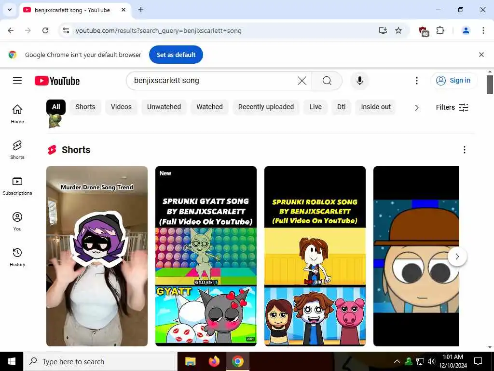Screen dimensions: 494x371
Task: Open Firefox from the taskbar
Action: 214,361
